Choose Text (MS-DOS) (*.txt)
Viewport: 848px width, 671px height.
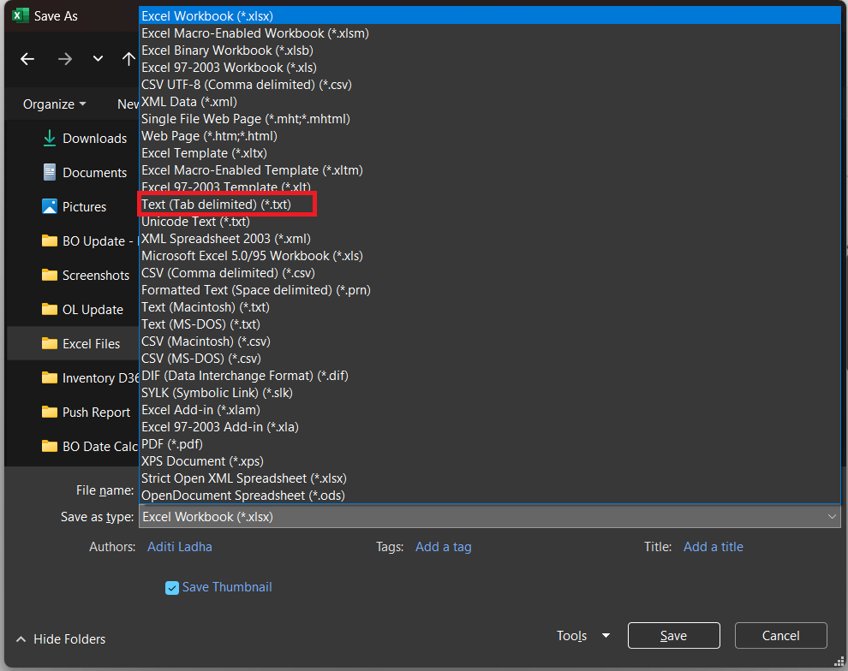point(489,324)
